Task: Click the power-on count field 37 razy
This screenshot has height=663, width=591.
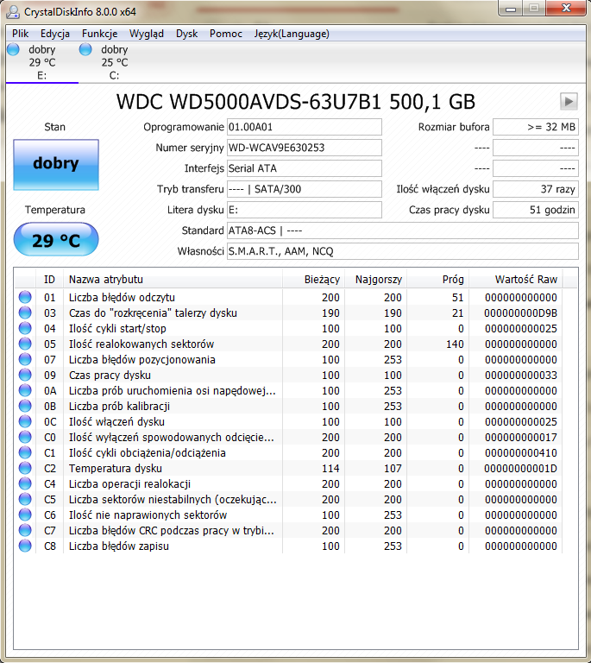Action: (536, 189)
